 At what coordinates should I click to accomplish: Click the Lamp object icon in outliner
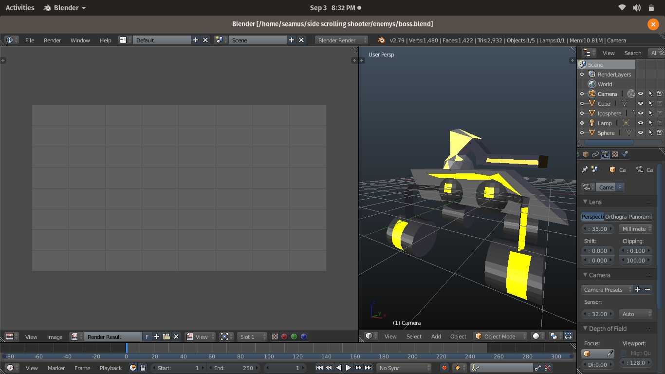pyautogui.click(x=592, y=123)
